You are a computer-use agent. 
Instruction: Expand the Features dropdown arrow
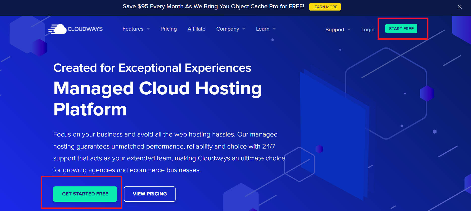[148, 29]
